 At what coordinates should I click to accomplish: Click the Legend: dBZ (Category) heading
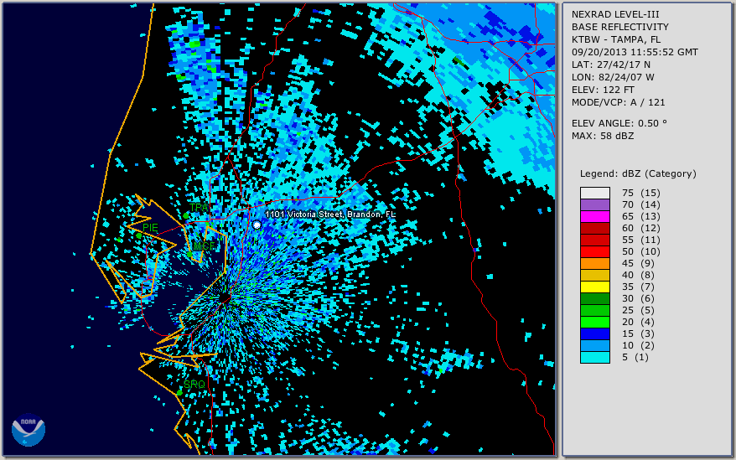[x=638, y=173]
